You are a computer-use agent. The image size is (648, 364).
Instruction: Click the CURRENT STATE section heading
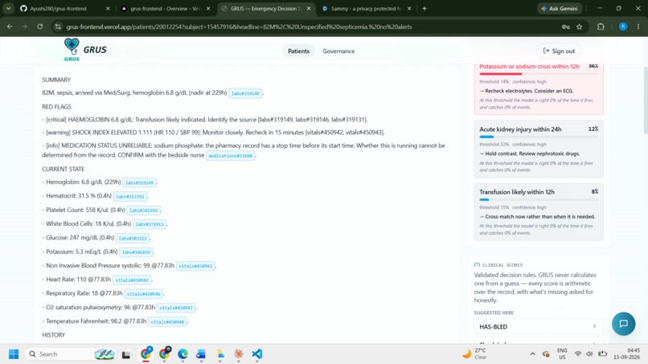(64, 169)
